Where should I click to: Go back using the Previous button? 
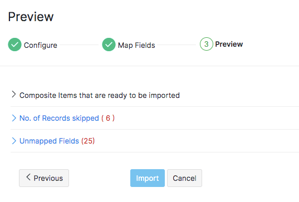pyautogui.click(x=44, y=178)
